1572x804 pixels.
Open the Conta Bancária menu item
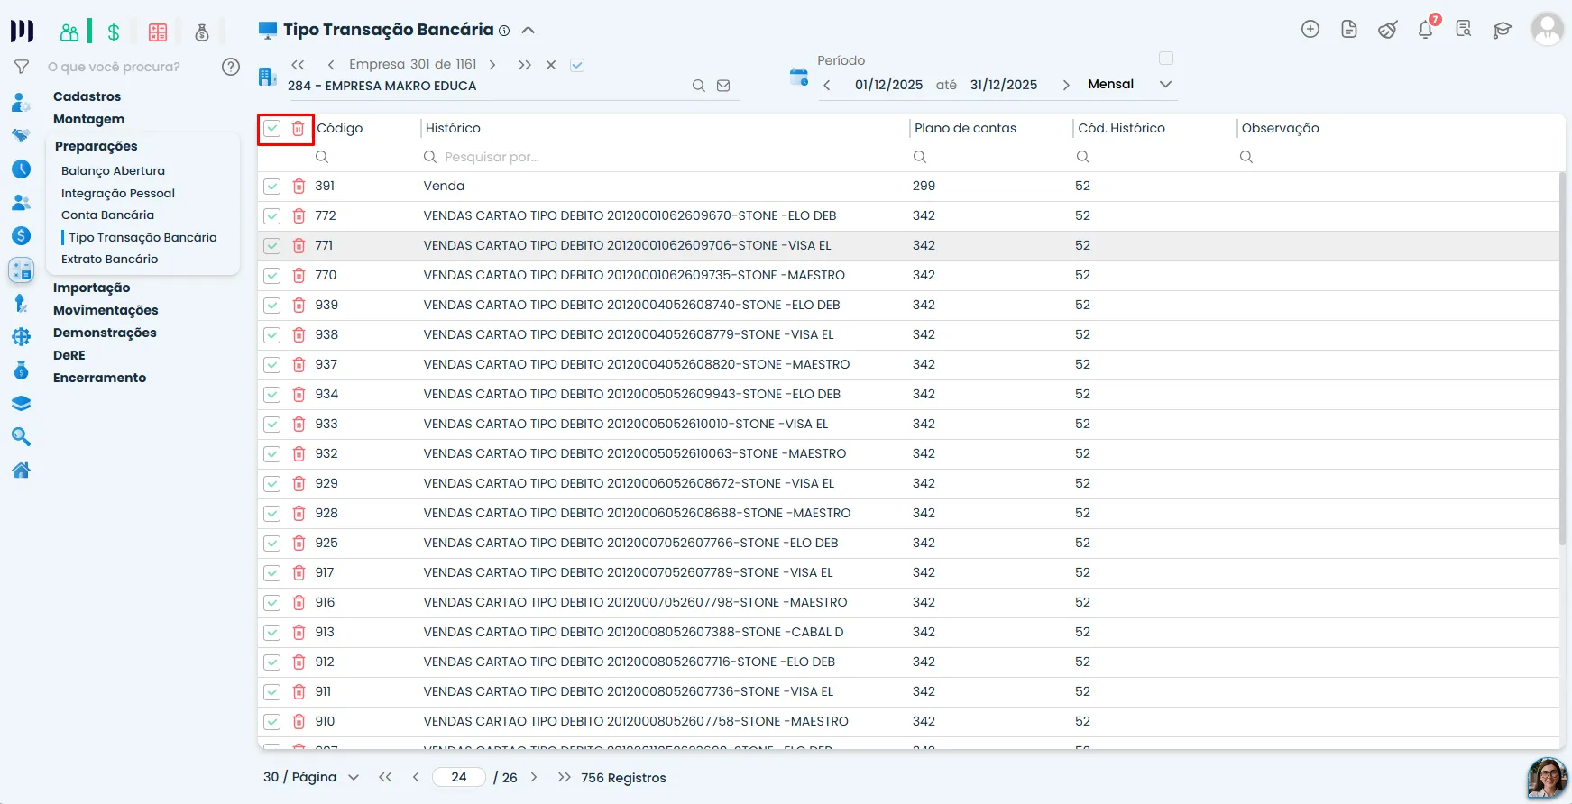pyautogui.click(x=107, y=215)
